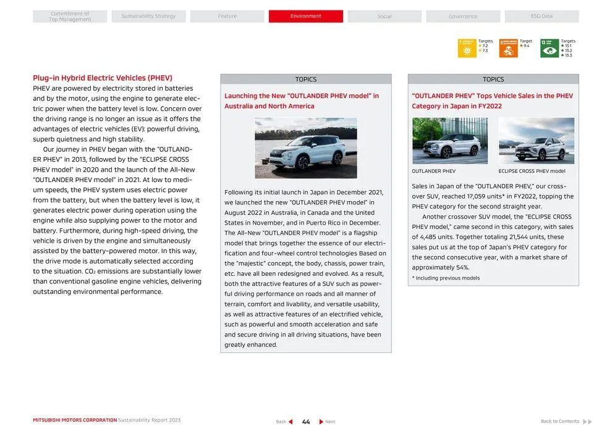Click the Target 13.3 bullet marker

pos(563,54)
